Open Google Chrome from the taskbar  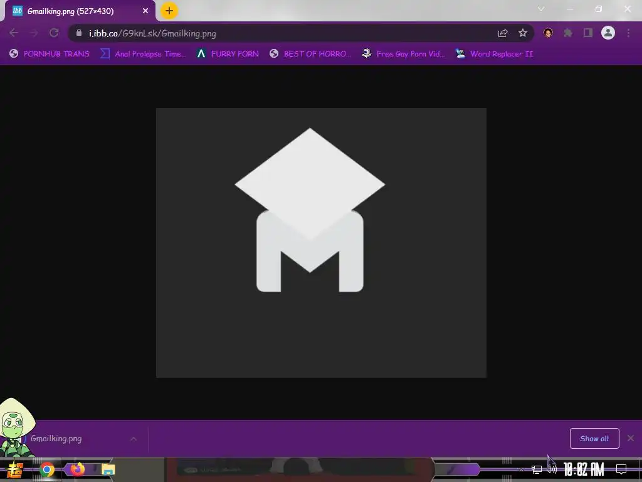[47, 469]
